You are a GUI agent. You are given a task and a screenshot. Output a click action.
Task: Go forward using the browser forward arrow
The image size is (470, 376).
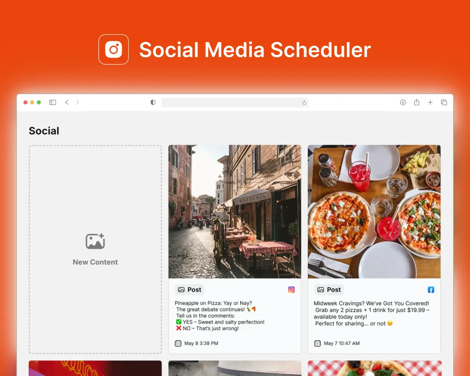click(78, 102)
